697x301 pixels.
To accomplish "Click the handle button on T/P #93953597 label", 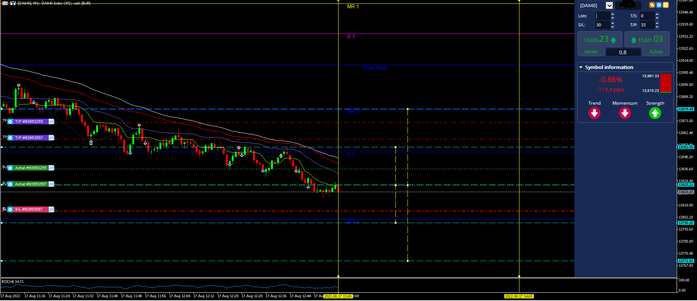I will 51,138.
